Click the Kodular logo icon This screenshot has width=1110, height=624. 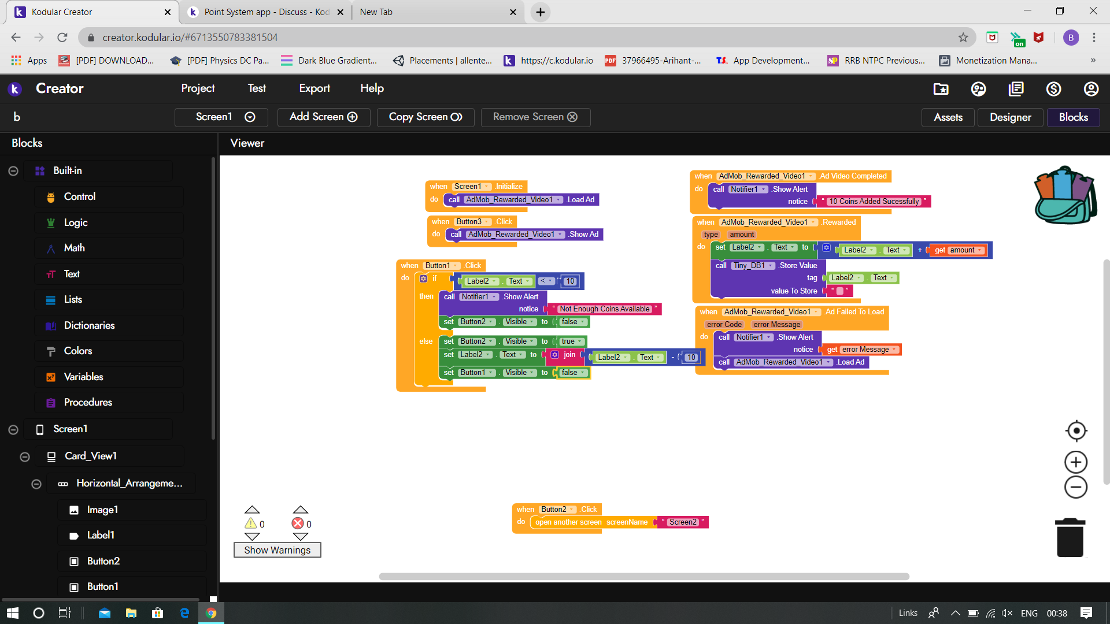(x=15, y=89)
